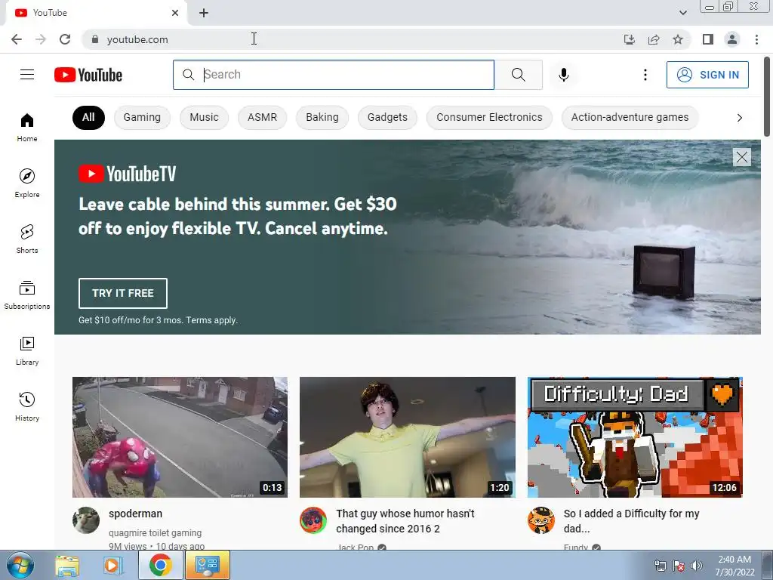Screen dimensions: 773x580
Task: Select the All chip
Action: [x=89, y=117]
